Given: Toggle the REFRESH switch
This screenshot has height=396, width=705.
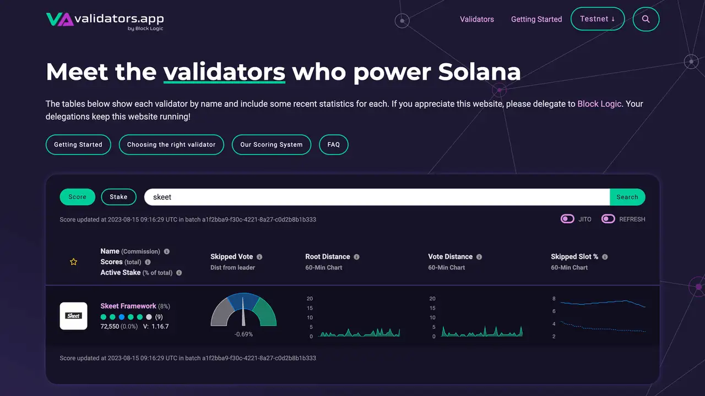Looking at the screenshot, I should coord(608,219).
